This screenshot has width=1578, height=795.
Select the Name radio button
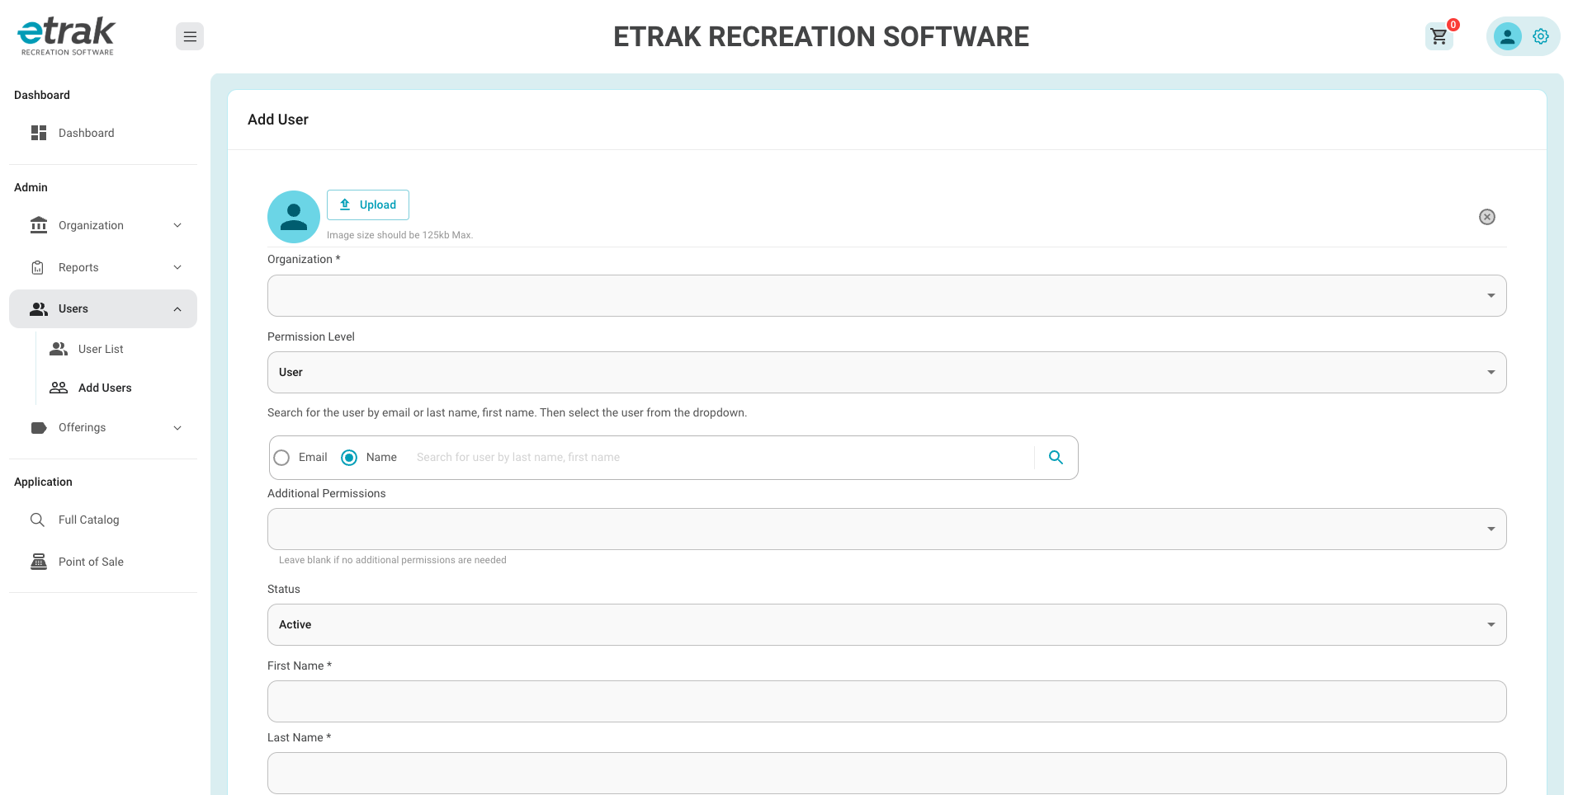349,458
